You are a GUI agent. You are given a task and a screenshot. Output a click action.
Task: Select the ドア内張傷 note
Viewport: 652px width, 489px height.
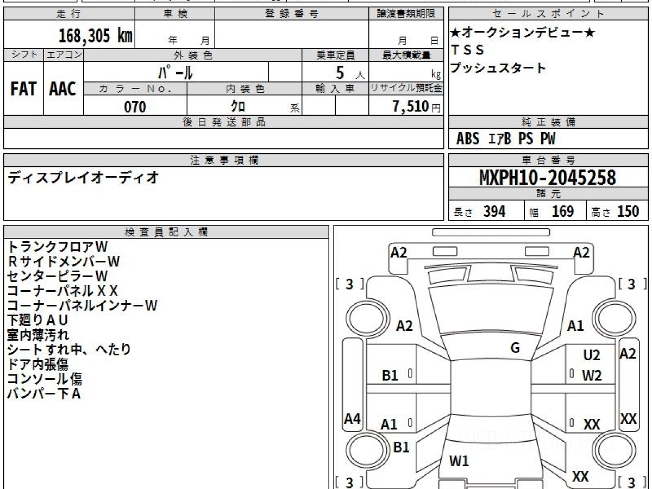[x=37, y=364]
